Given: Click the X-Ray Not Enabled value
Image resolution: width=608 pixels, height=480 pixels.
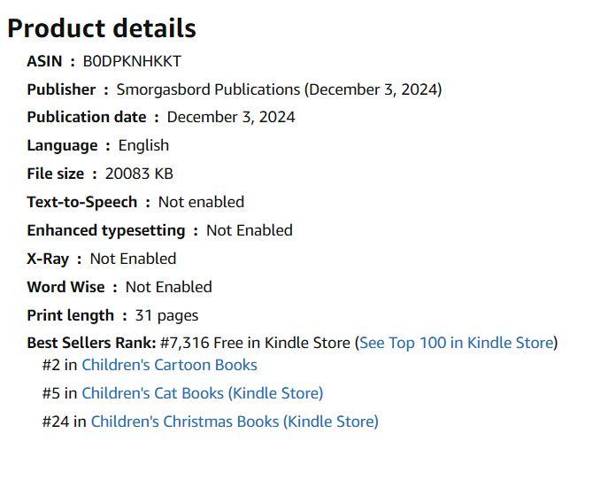Looking at the screenshot, I should [133, 259].
